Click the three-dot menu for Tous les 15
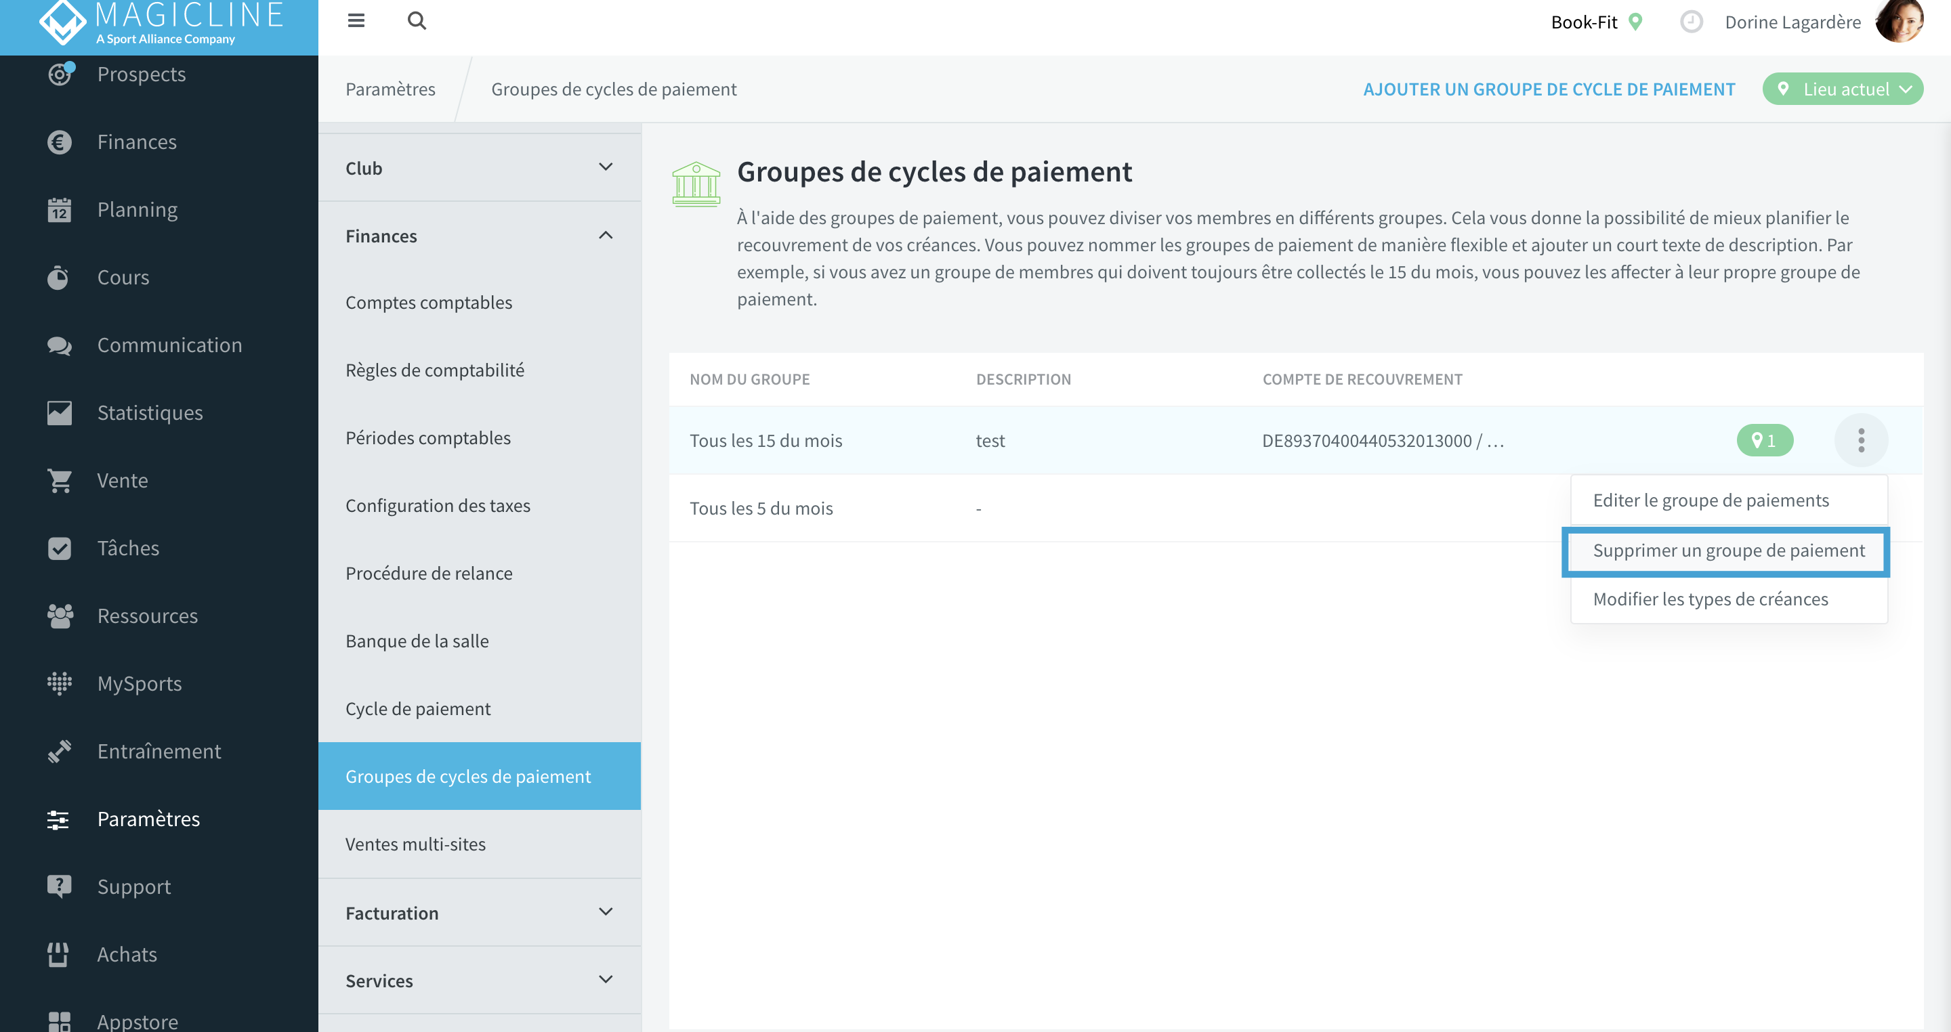 pyautogui.click(x=1861, y=441)
